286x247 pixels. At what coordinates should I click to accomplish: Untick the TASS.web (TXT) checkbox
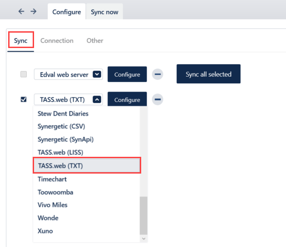coord(24,99)
